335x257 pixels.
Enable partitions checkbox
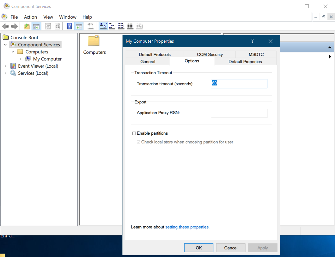[134, 133]
